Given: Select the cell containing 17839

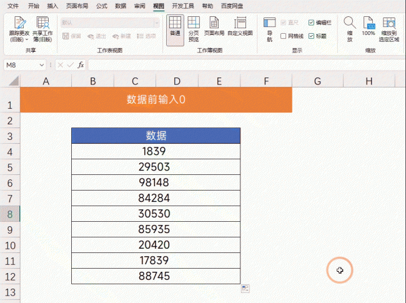Looking at the screenshot, I should click(x=156, y=261).
